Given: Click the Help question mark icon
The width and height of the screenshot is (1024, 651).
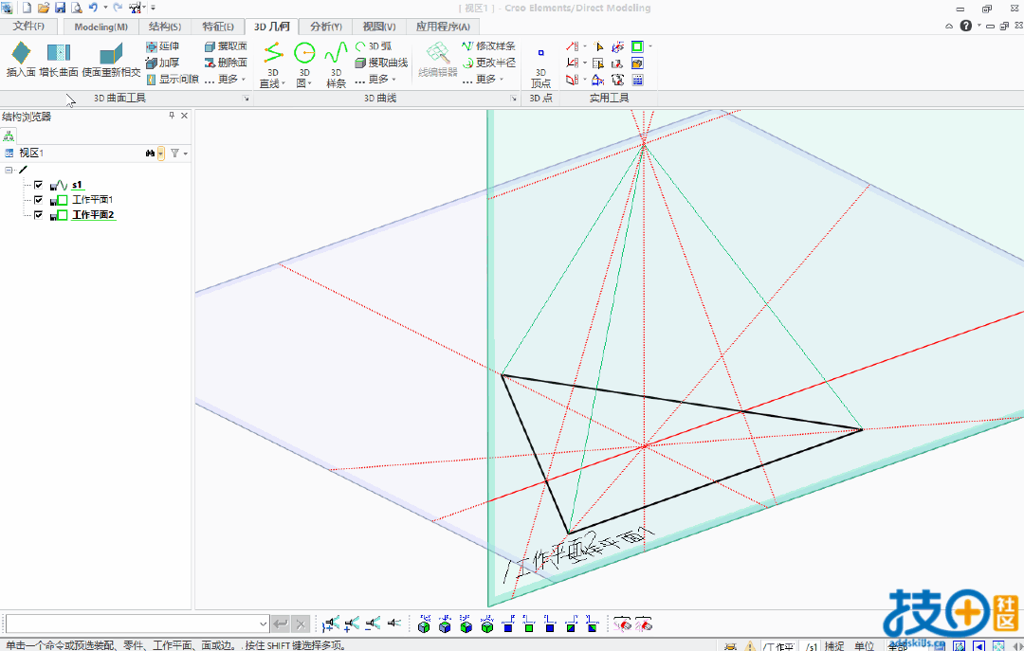Looking at the screenshot, I should click(966, 27).
